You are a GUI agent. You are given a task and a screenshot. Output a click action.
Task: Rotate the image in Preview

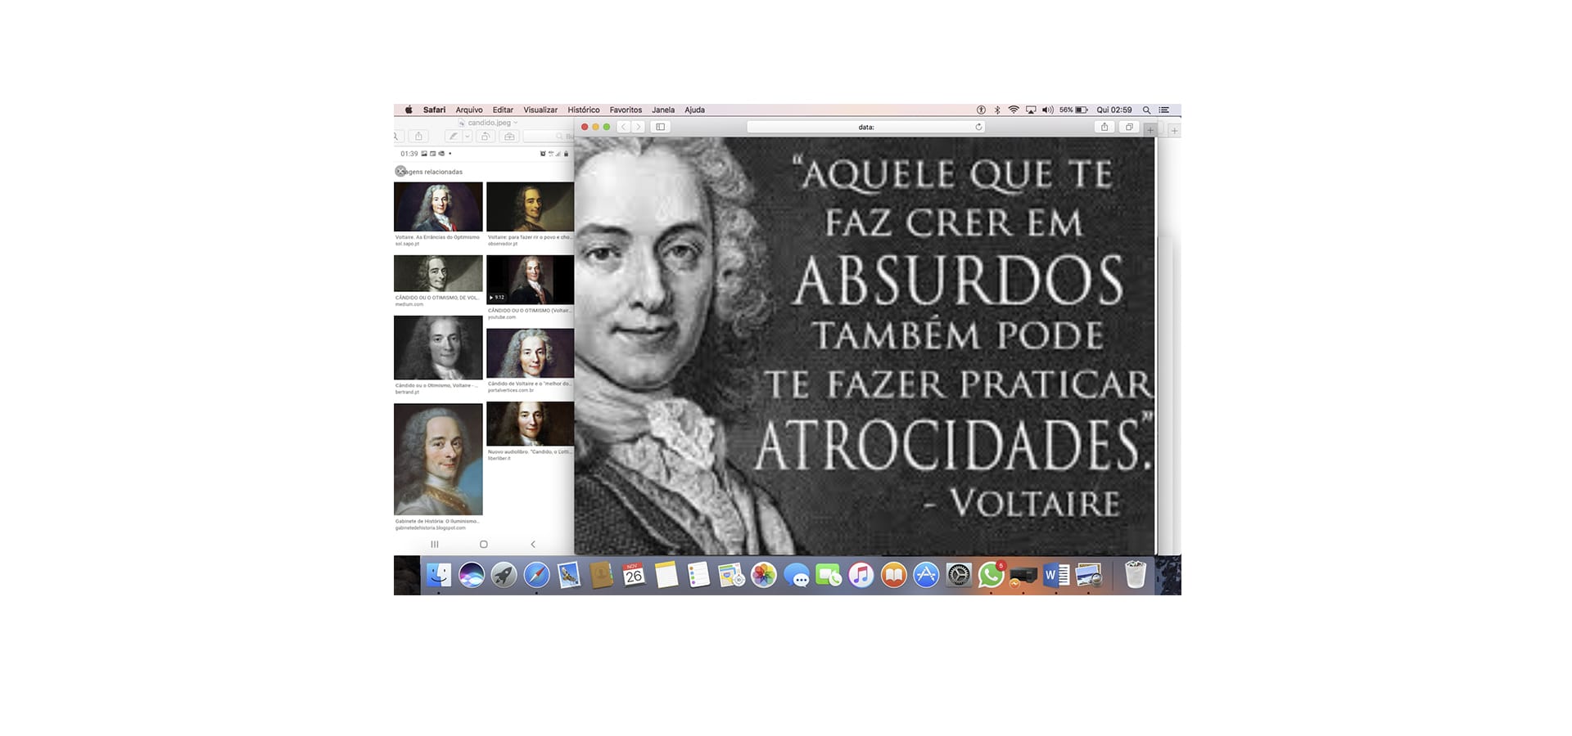pos(485,137)
